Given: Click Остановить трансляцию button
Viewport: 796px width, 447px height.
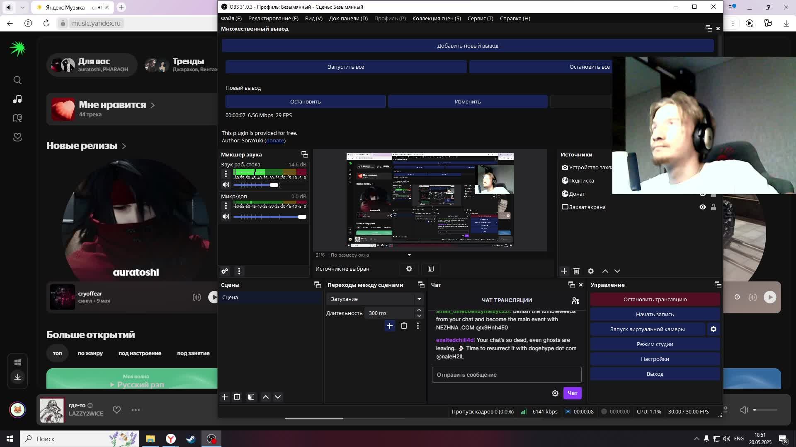Looking at the screenshot, I should coord(655,299).
